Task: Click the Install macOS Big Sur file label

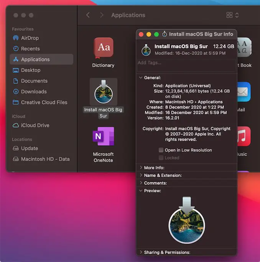Action: point(103,113)
